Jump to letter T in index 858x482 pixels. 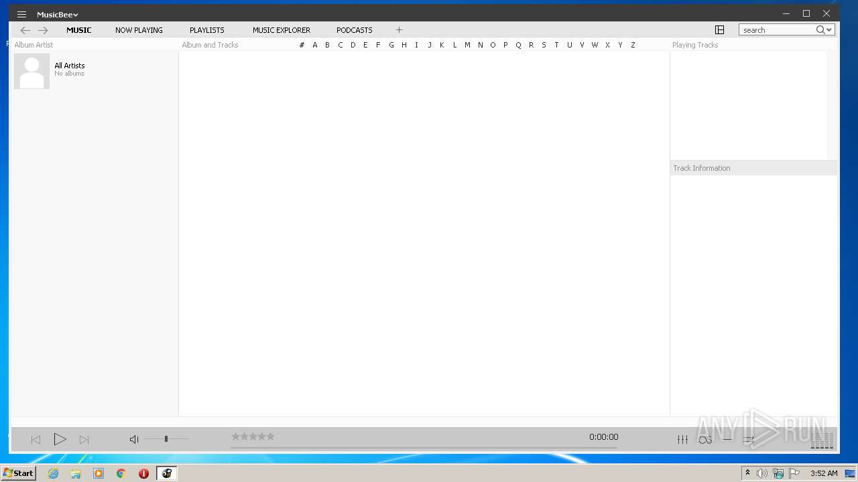point(556,45)
